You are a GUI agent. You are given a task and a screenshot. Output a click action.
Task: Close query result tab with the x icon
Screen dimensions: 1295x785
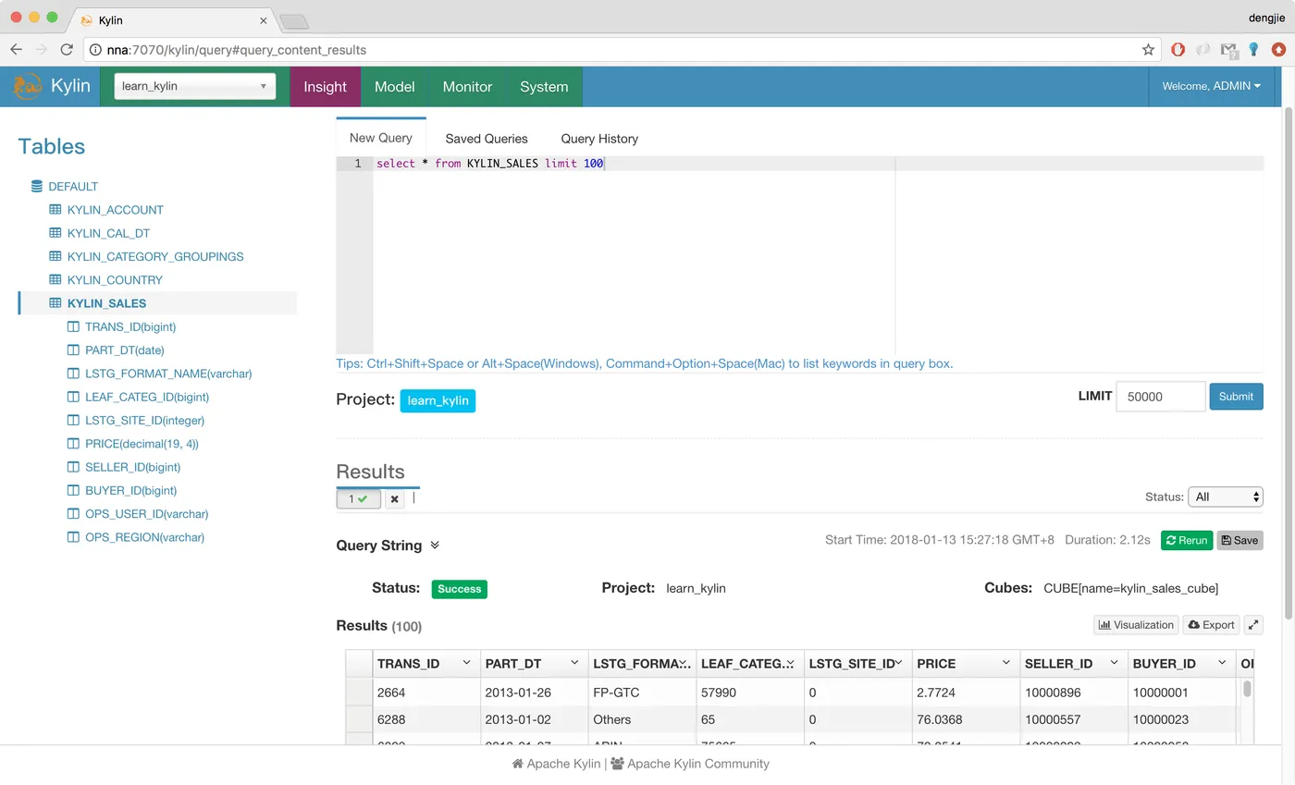(x=395, y=498)
